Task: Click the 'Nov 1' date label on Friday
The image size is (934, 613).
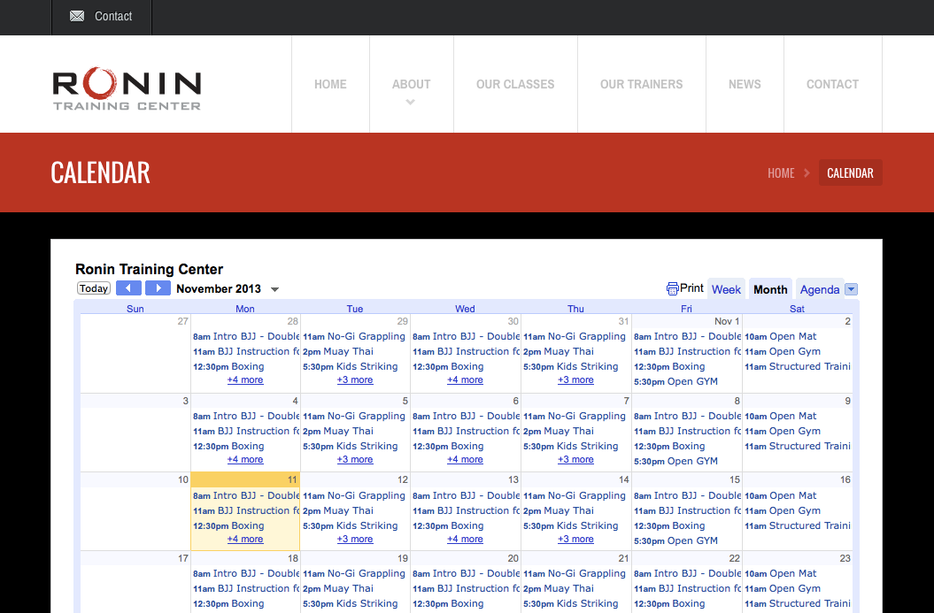Action: pyautogui.click(x=727, y=321)
